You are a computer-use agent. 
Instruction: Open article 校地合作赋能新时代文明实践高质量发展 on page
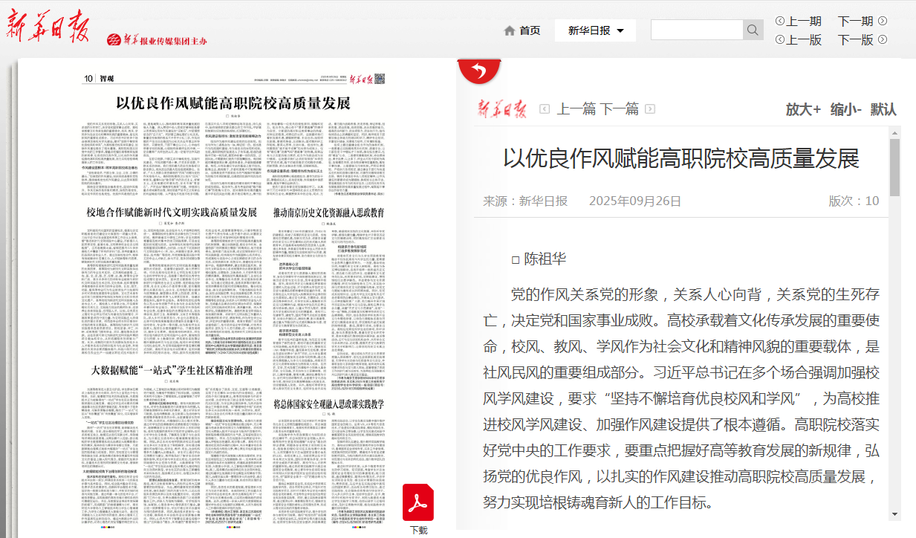(172, 213)
